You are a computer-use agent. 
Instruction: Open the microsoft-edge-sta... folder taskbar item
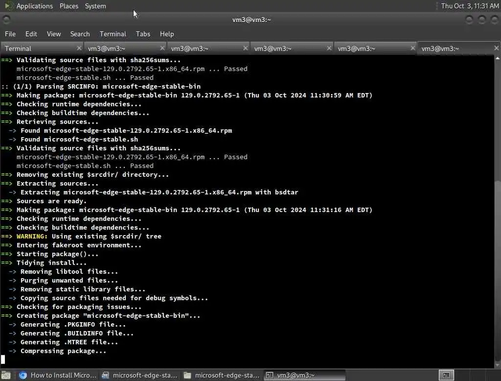tap(222, 375)
